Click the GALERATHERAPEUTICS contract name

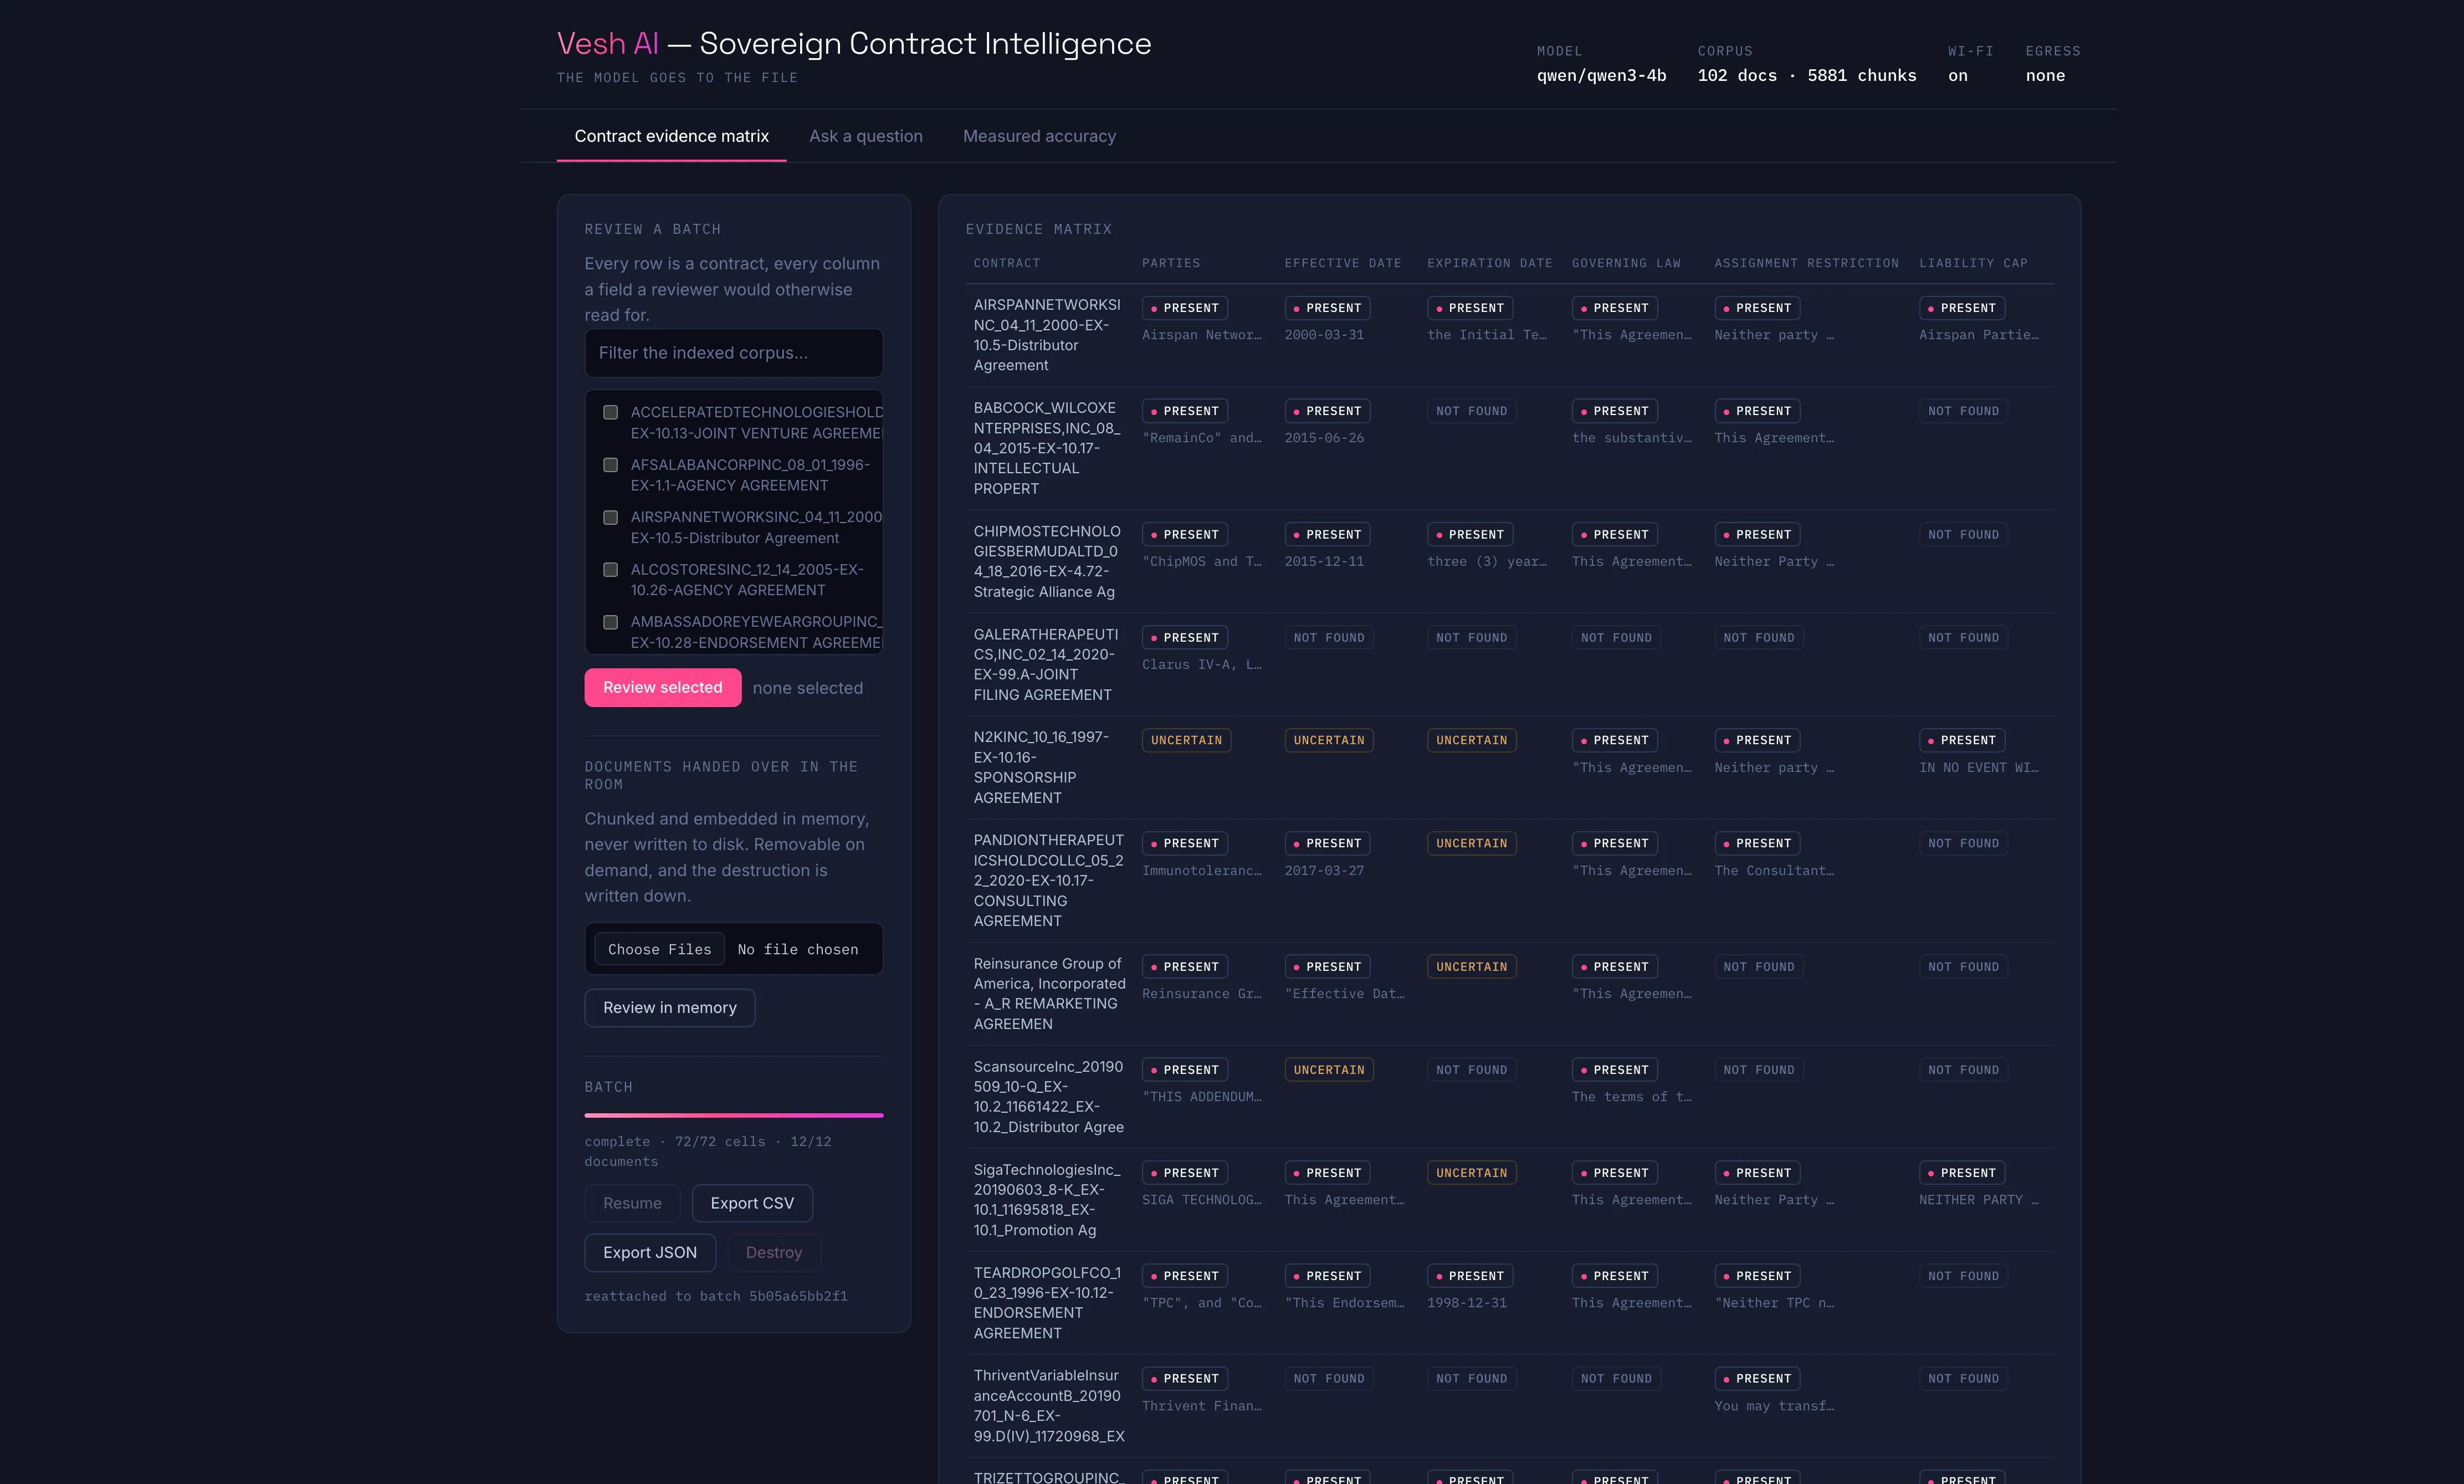coord(1046,664)
